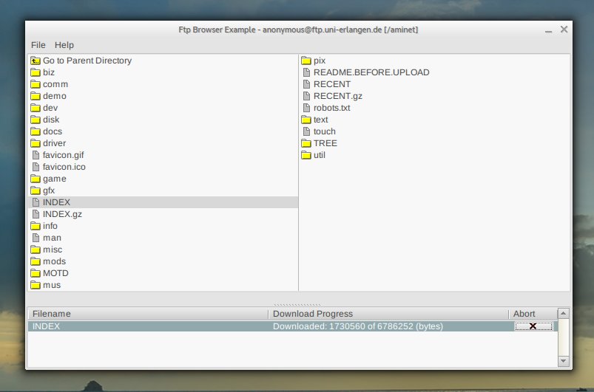The height and width of the screenshot is (392, 594).
Task: Click the robots.txt file icon
Action: pos(306,108)
